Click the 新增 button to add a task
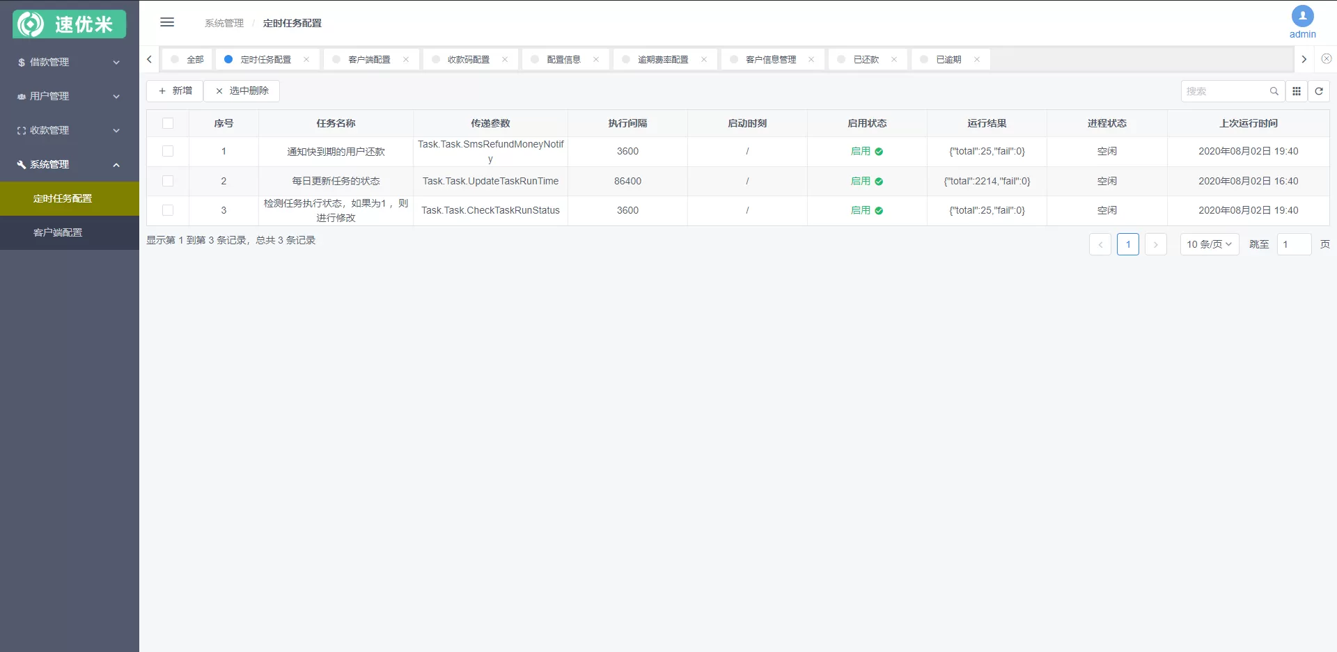Image resolution: width=1337 pixels, height=652 pixels. click(175, 90)
